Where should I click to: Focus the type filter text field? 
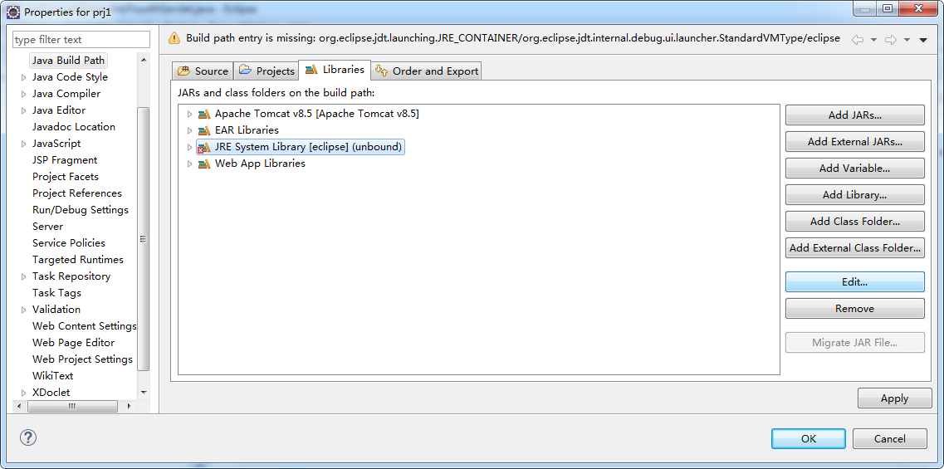point(81,40)
